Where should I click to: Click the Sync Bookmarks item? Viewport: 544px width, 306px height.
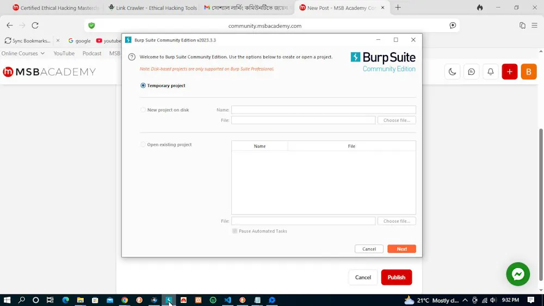coord(27,41)
